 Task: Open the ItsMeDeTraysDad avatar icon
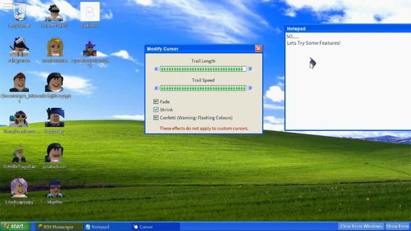pyautogui.click(x=19, y=155)
